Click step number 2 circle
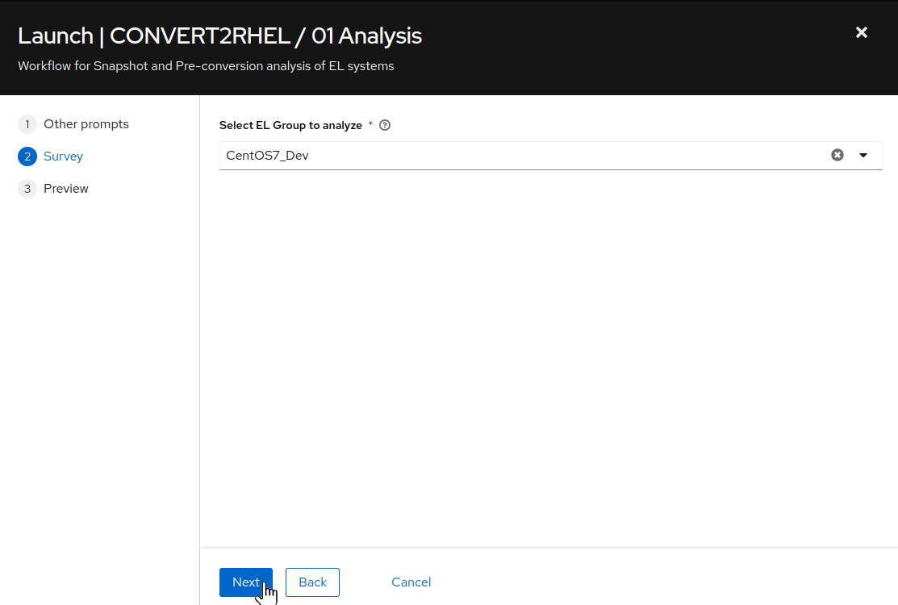Viewport: 898px width, 605px height. (x=27, y=156)
